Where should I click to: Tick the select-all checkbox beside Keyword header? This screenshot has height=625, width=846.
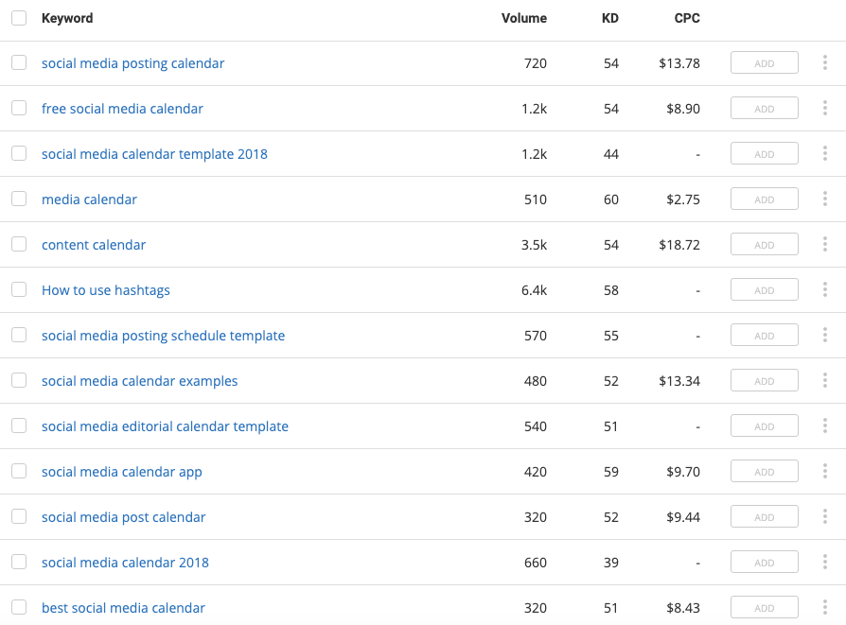point(19,18)
